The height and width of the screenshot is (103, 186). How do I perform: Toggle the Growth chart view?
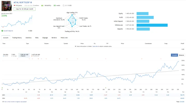pos(174,55)
